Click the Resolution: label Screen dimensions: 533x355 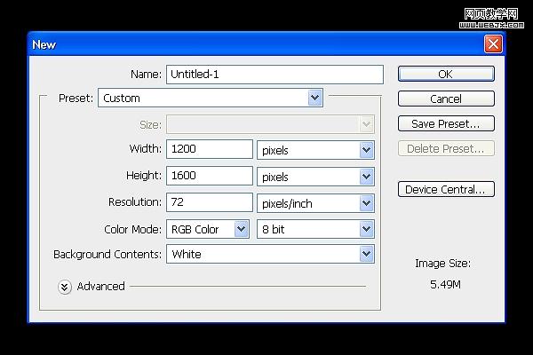pos(135,201)
